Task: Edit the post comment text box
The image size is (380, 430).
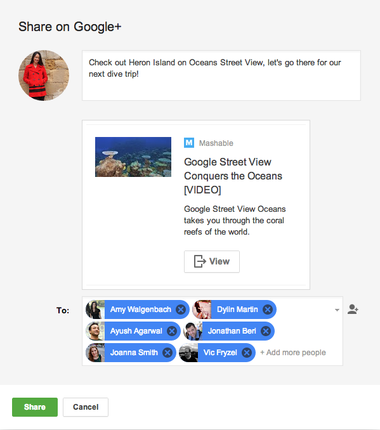Action: 221,75
